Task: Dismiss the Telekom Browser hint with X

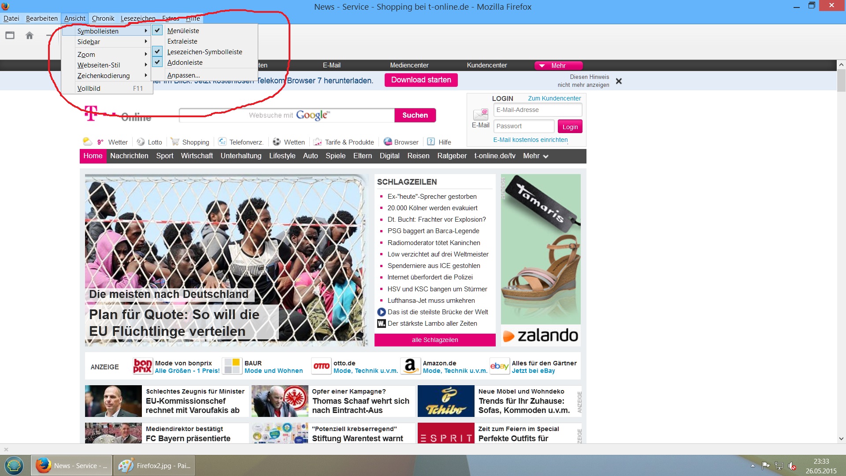Action: pos(619,81)
